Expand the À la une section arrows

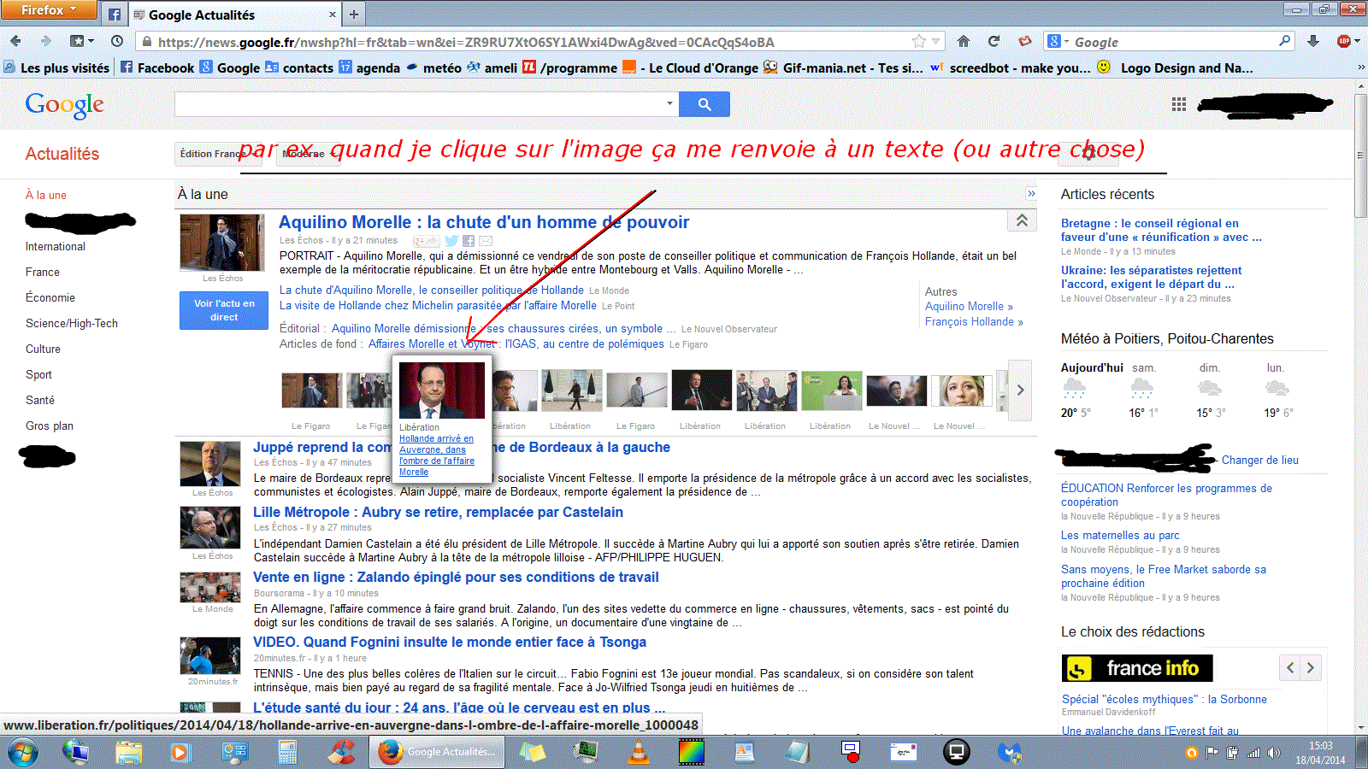[x=1031, y=194]
